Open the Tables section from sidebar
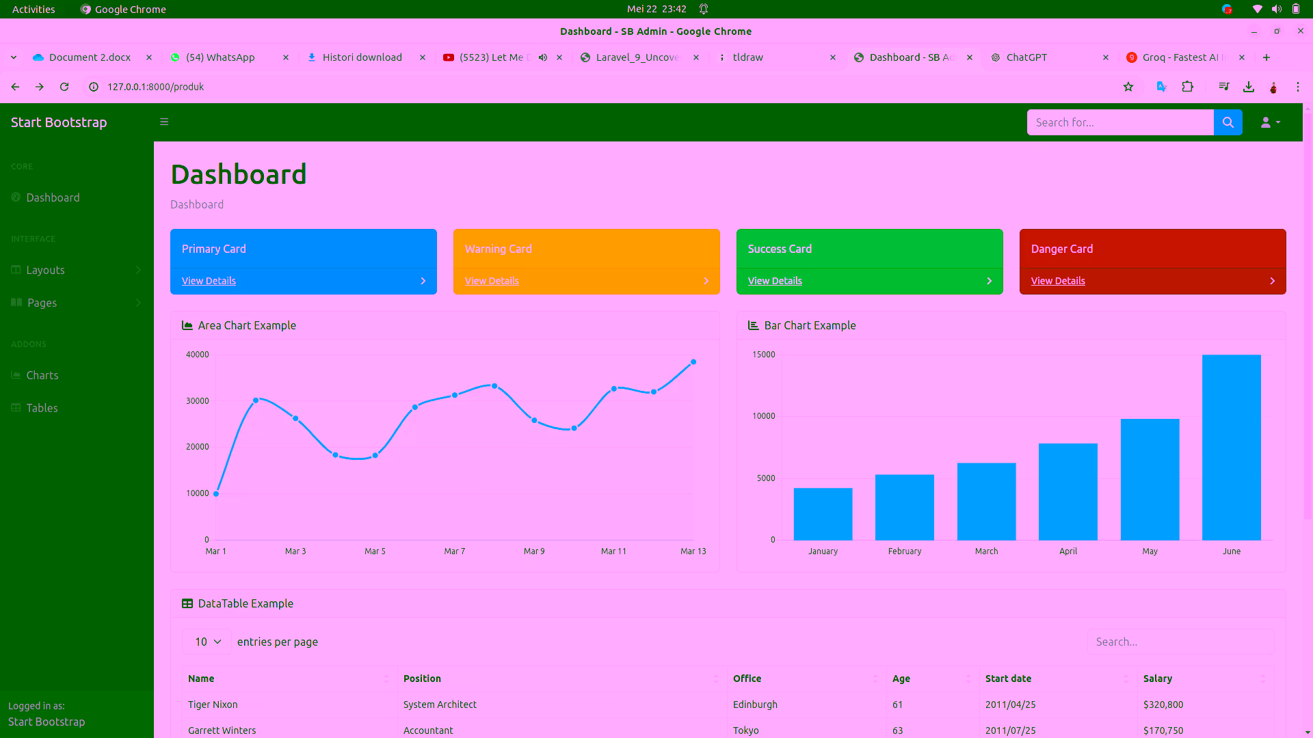The image size is (1313, 738). click(x=42, y=408)
